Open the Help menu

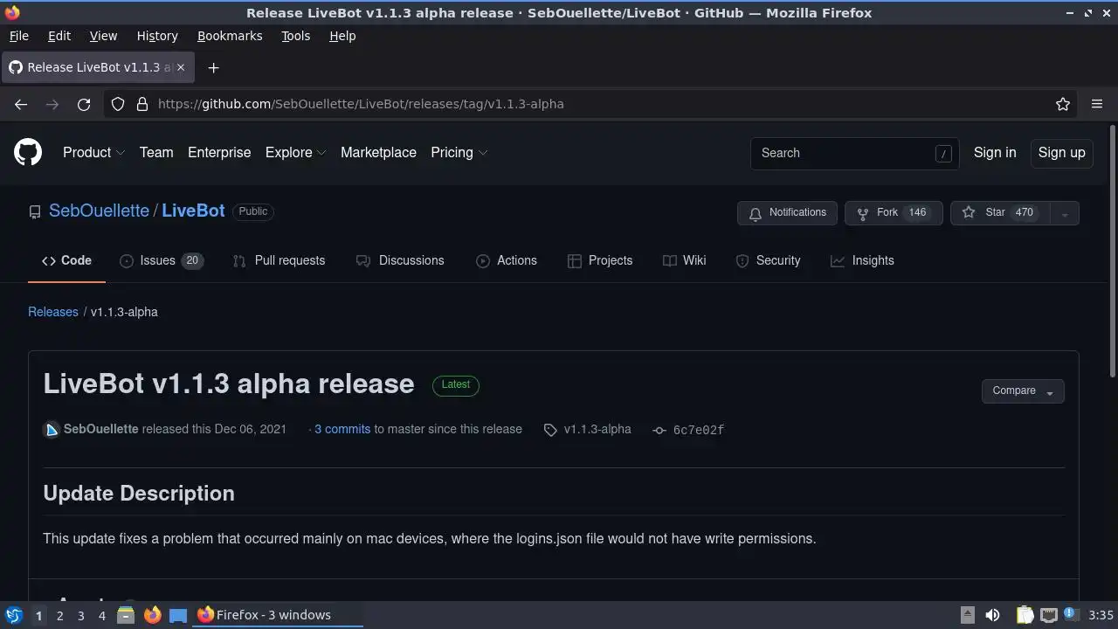[x=342, y=36]
